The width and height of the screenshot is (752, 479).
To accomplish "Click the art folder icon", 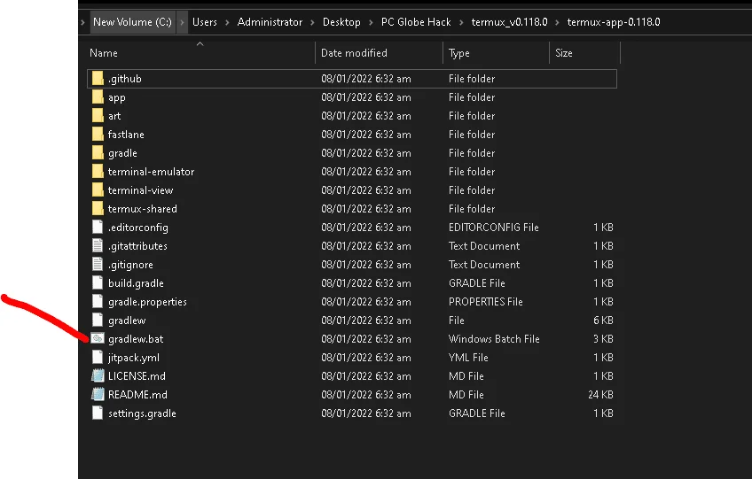I will click(98, 115).
